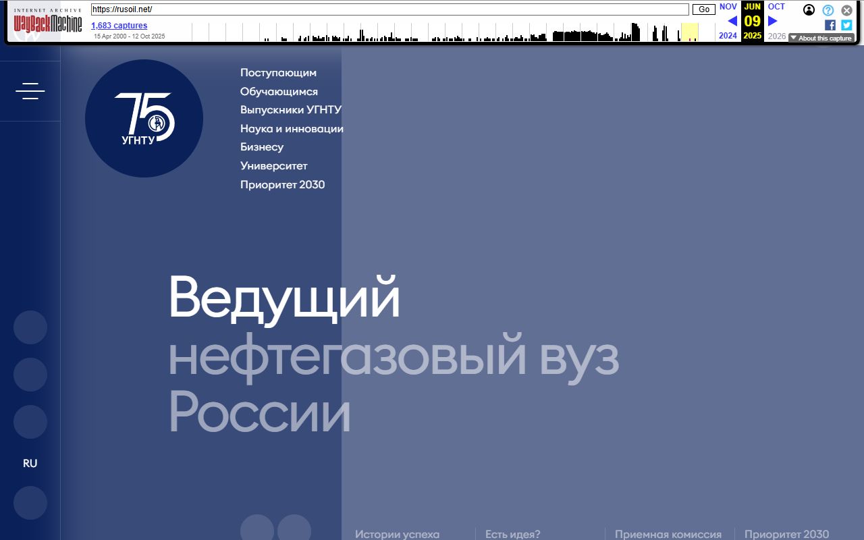Open the Обучающимся menu item
Viewport: 864px width, 540px height.
click(279, 92)
